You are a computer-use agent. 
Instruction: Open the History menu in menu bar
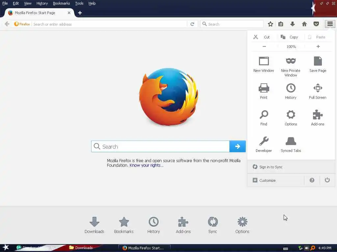tap(42, 3)
